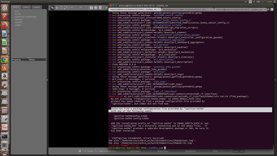Screen dimensions: 277x156
Task: Add a point light from toolbar
Action: [x=107, y=8]
